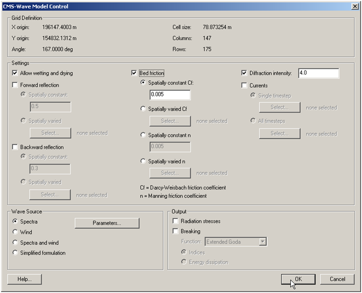The width and height of the screenshot is (362, 293).
Task: Click the Help button
Action: point(25,279)
